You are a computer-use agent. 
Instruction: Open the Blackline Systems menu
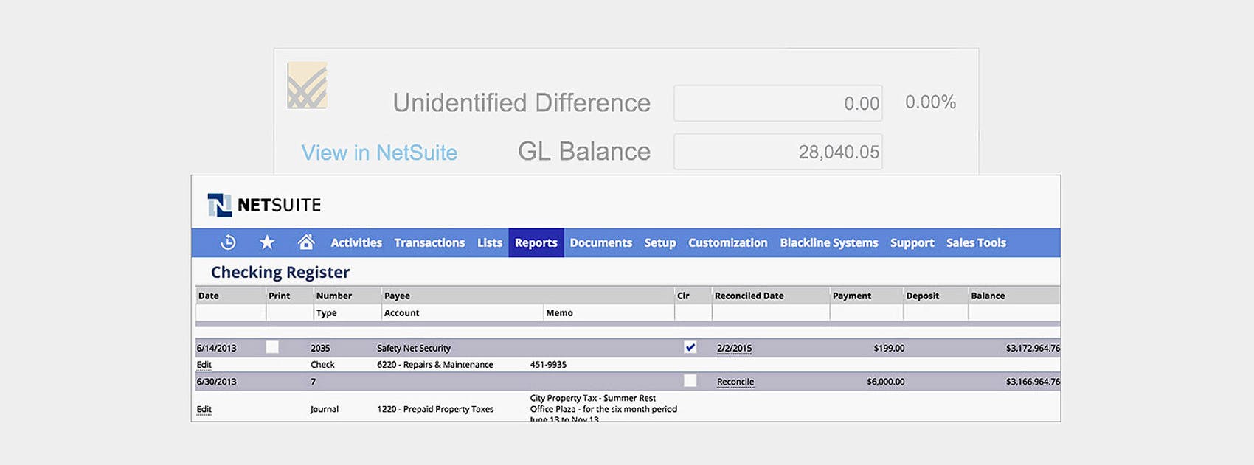point(829,242)
